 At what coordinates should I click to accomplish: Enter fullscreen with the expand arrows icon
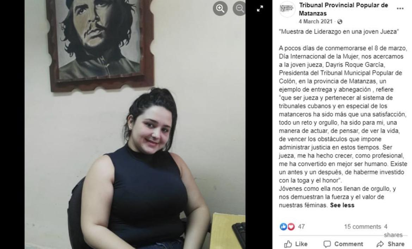[x=260, y=9]
